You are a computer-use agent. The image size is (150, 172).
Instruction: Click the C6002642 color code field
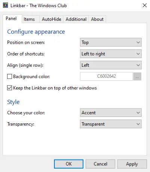click(106, 76)
